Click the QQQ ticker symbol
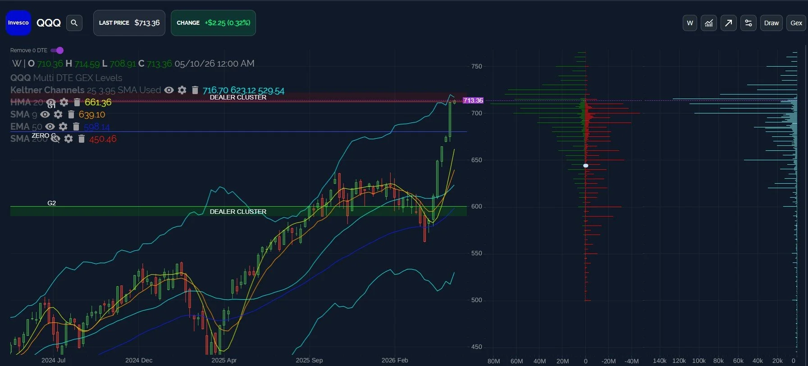 click(49, 23)
